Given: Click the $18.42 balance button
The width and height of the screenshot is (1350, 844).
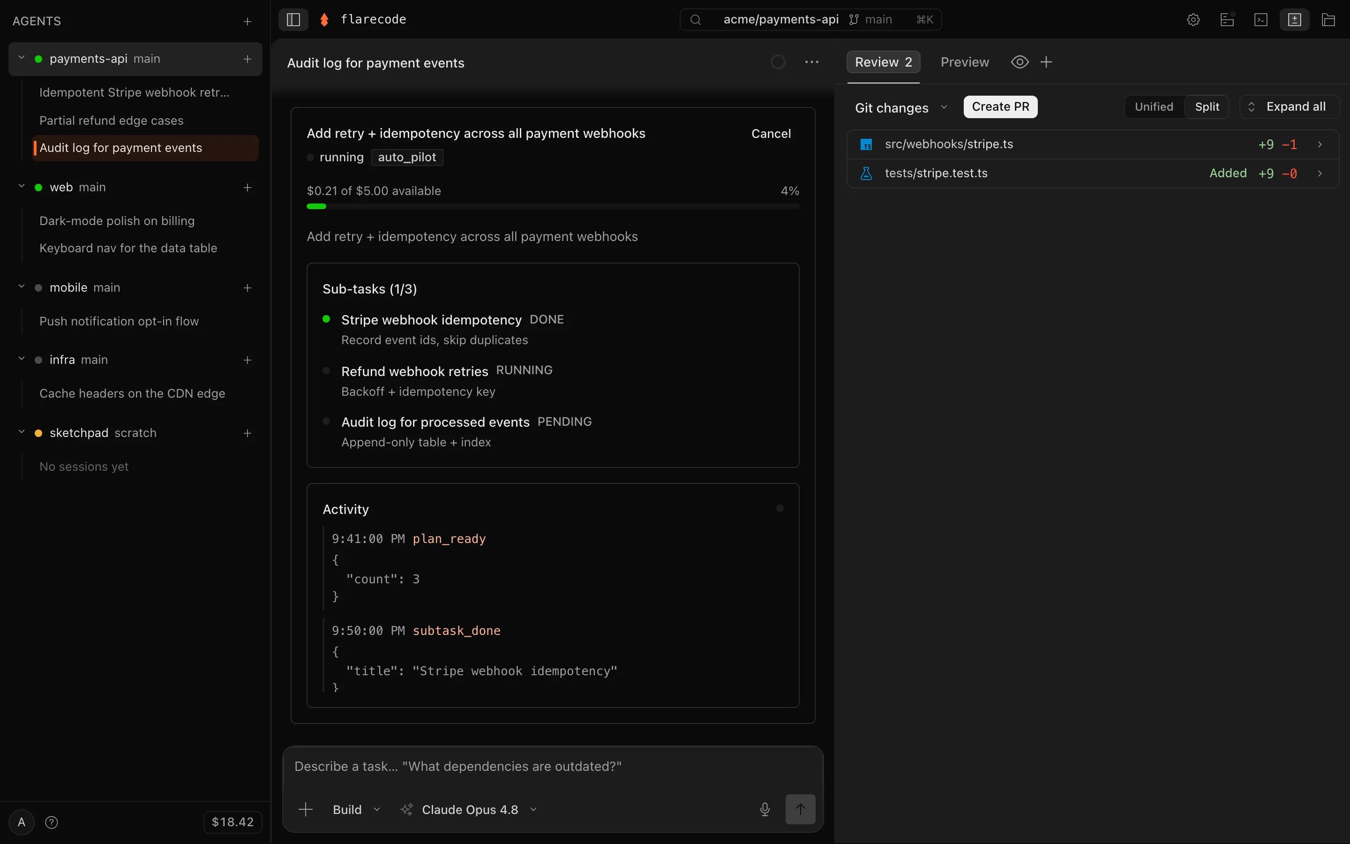Looking at the screenshot, I should (232, 822).
